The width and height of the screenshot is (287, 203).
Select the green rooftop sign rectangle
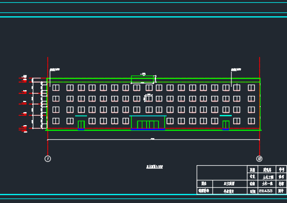tap(142, 80)
